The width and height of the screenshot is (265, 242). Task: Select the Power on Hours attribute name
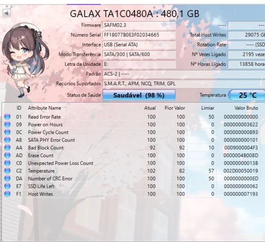45,125
